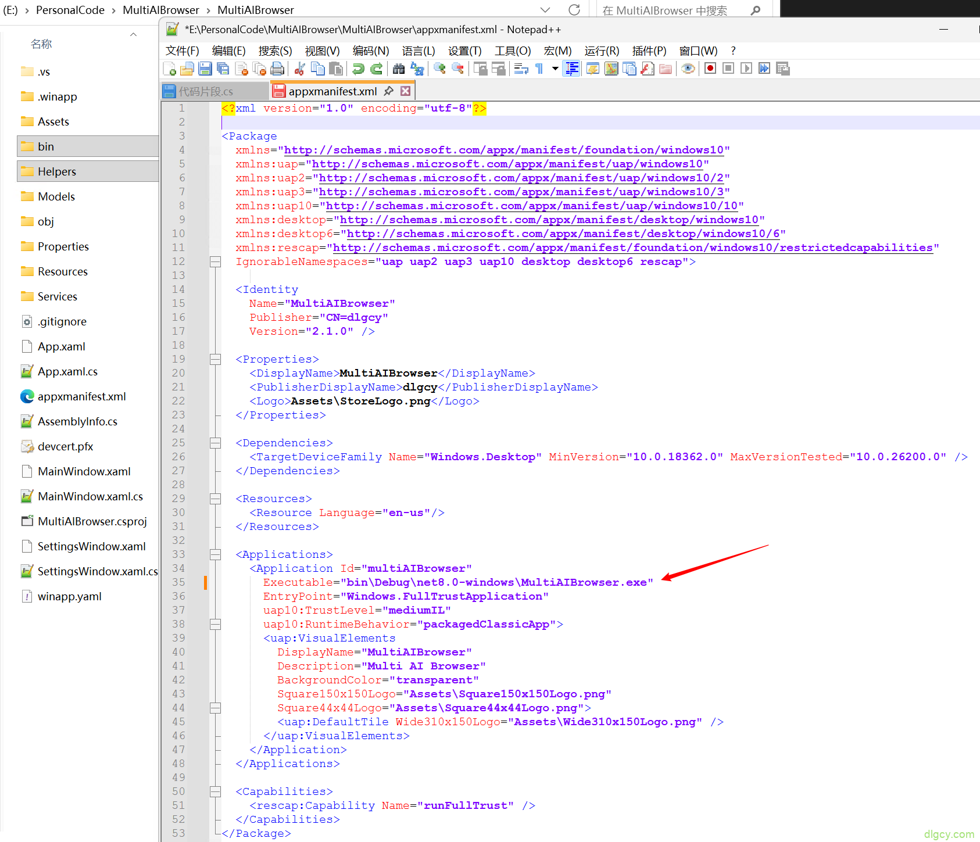The image size is (980, 842).
Task: Click the Explorer refresh button
Action: coord(574,10)
